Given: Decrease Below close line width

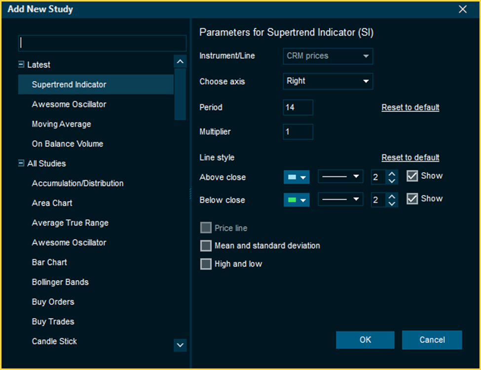Looking at the screenshot, I should tap(392, 204).
